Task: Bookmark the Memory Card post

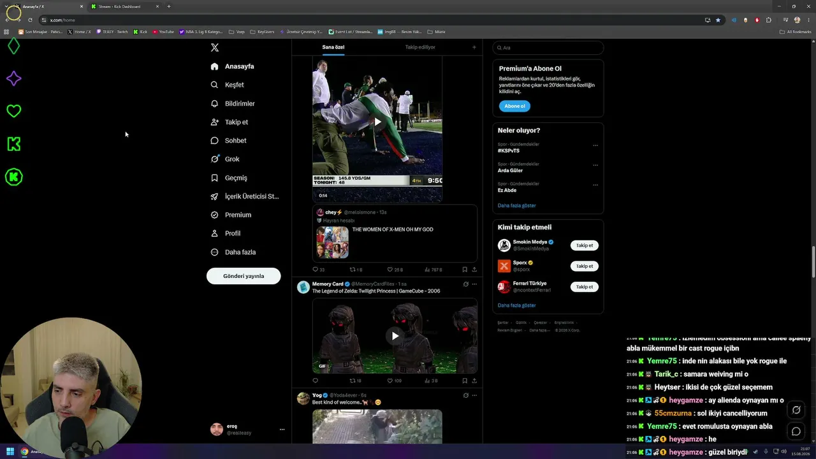Action: 465,381
